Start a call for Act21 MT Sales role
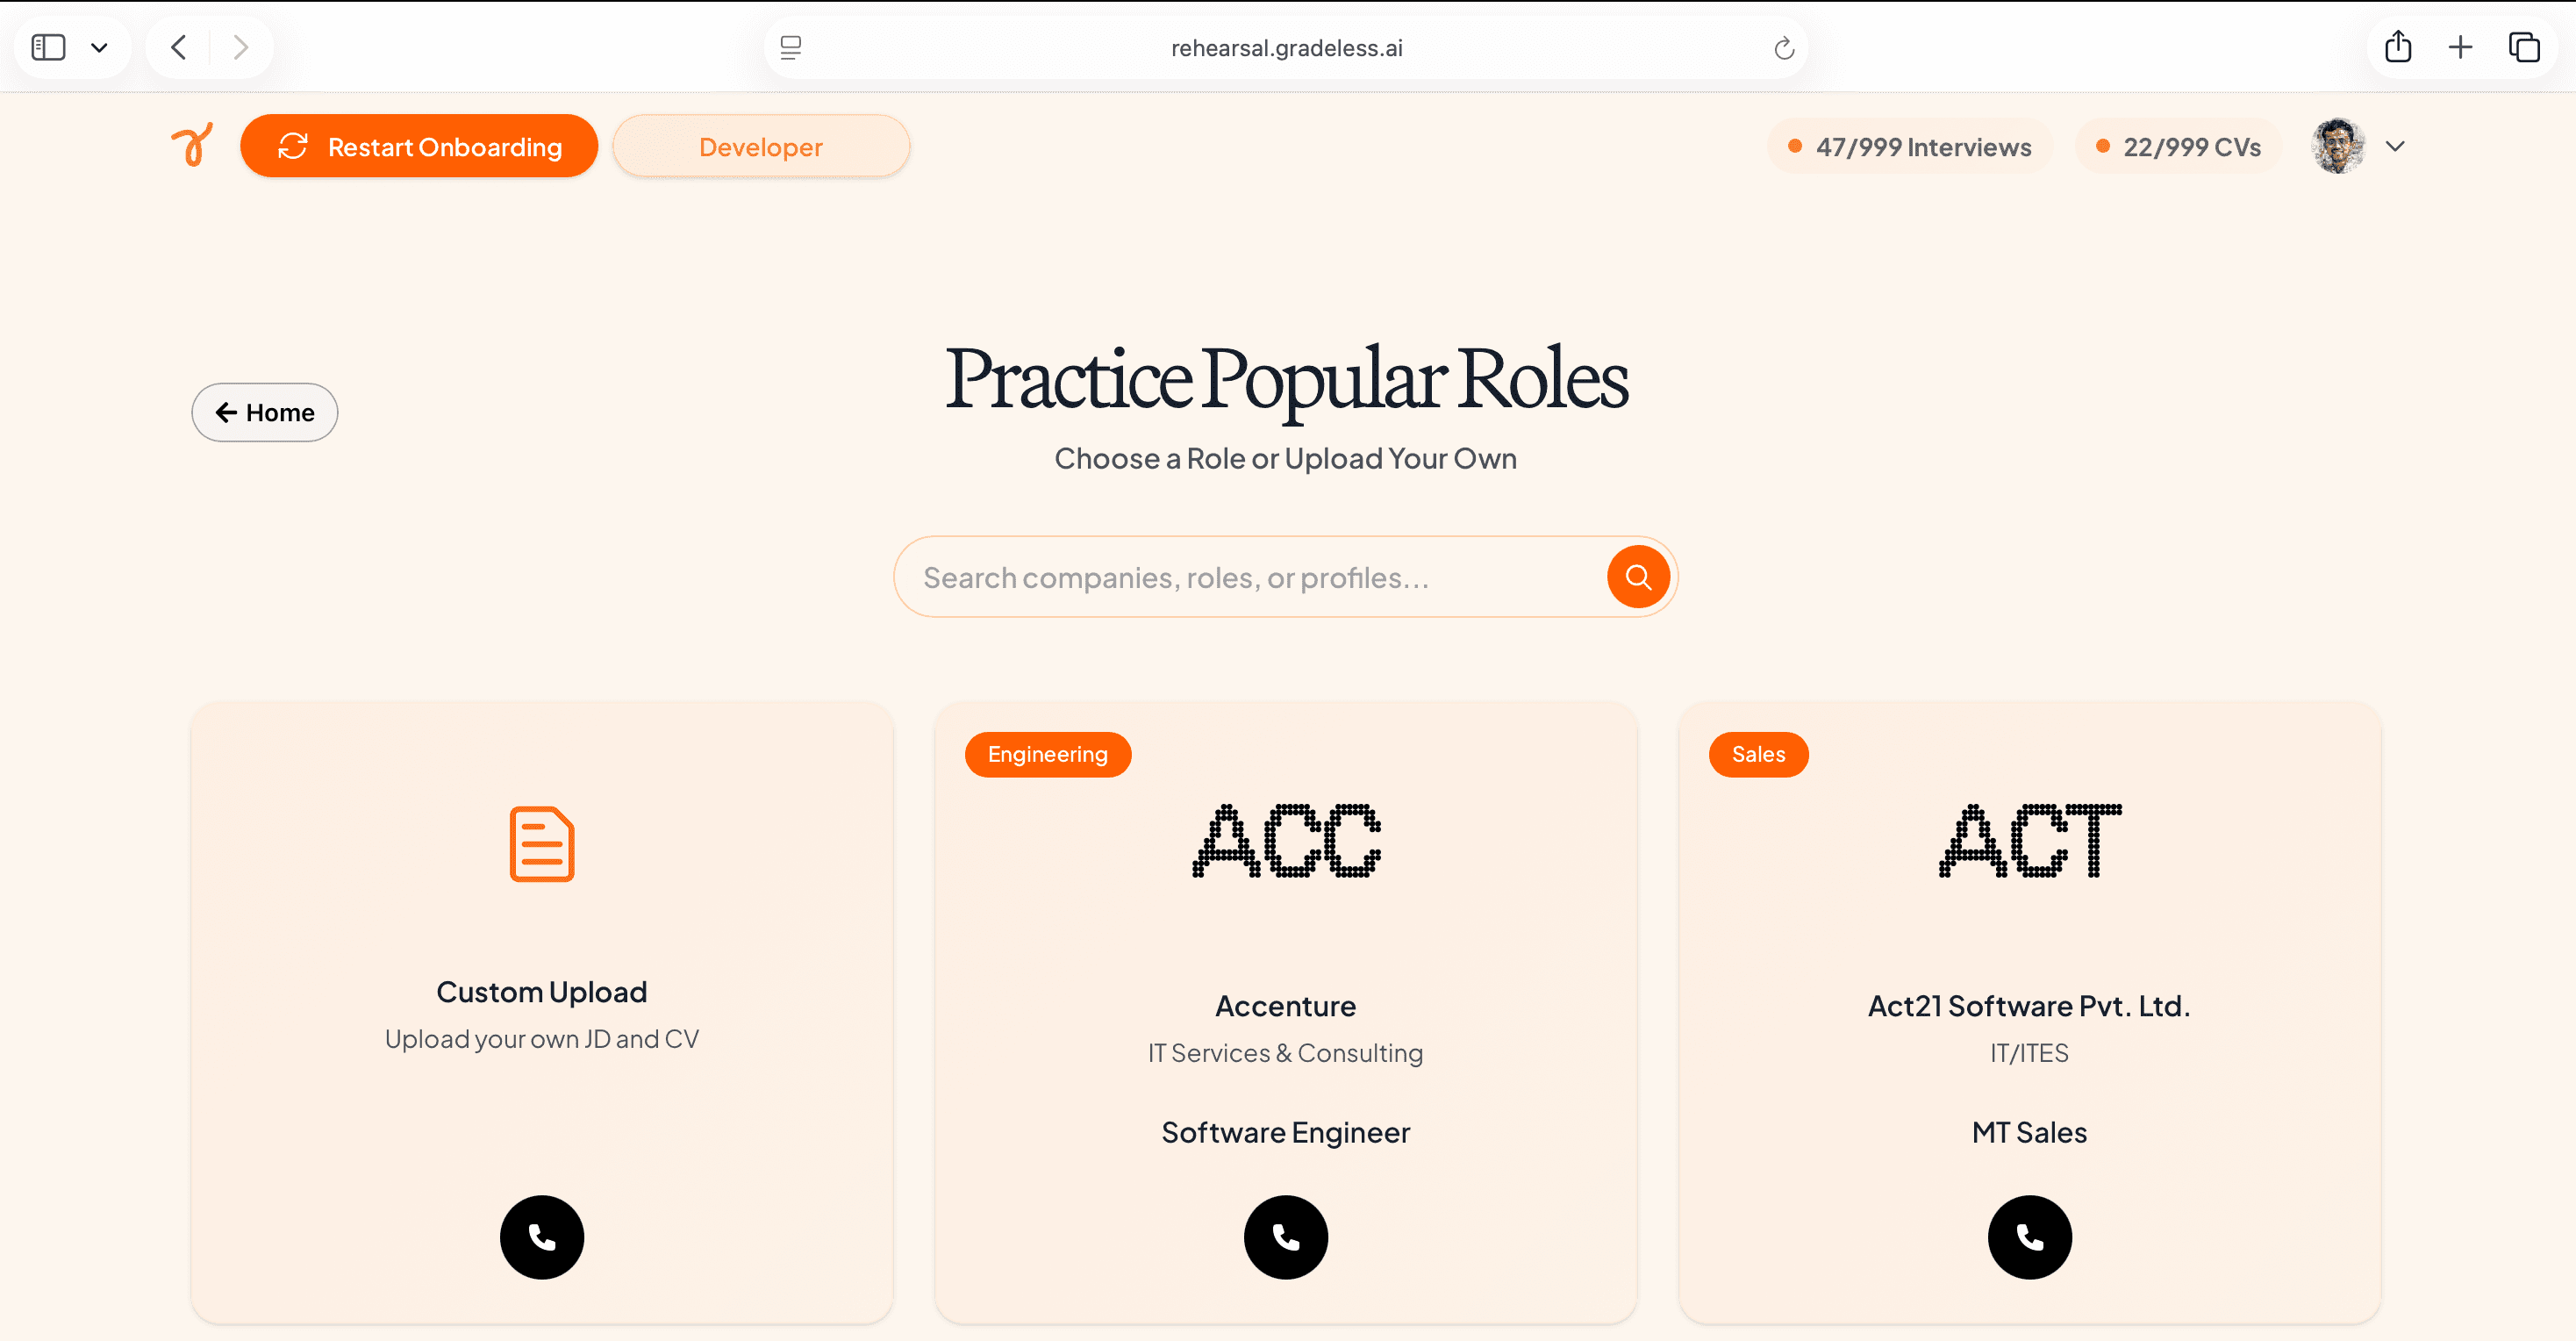2576x1341 pixels. tap(2029, 1237)
